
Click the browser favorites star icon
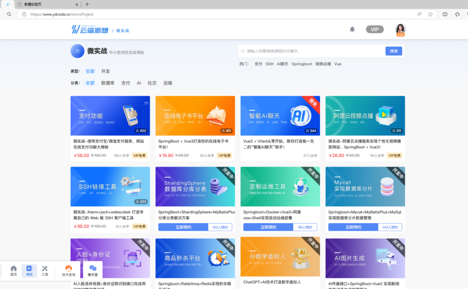tap(430, 14)
